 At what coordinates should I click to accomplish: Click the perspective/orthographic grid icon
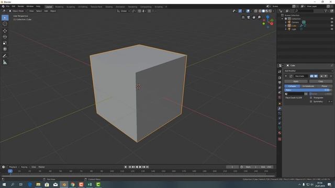pyautogui.click(x=243, y=17)
